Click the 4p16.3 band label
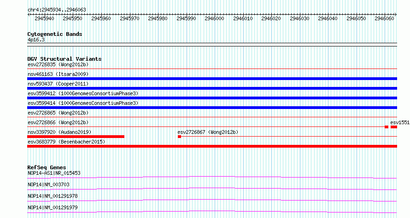 pos(36,40)
